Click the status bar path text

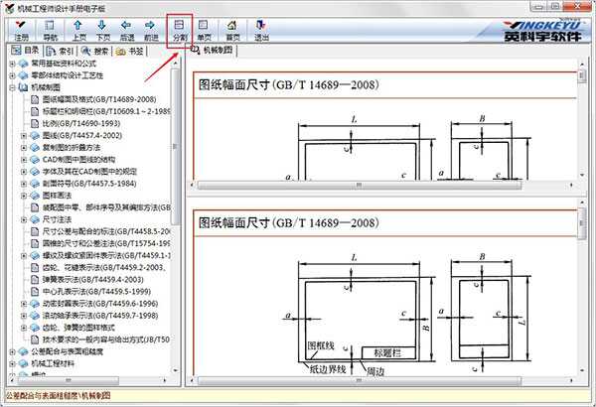(x=58, y=396)
